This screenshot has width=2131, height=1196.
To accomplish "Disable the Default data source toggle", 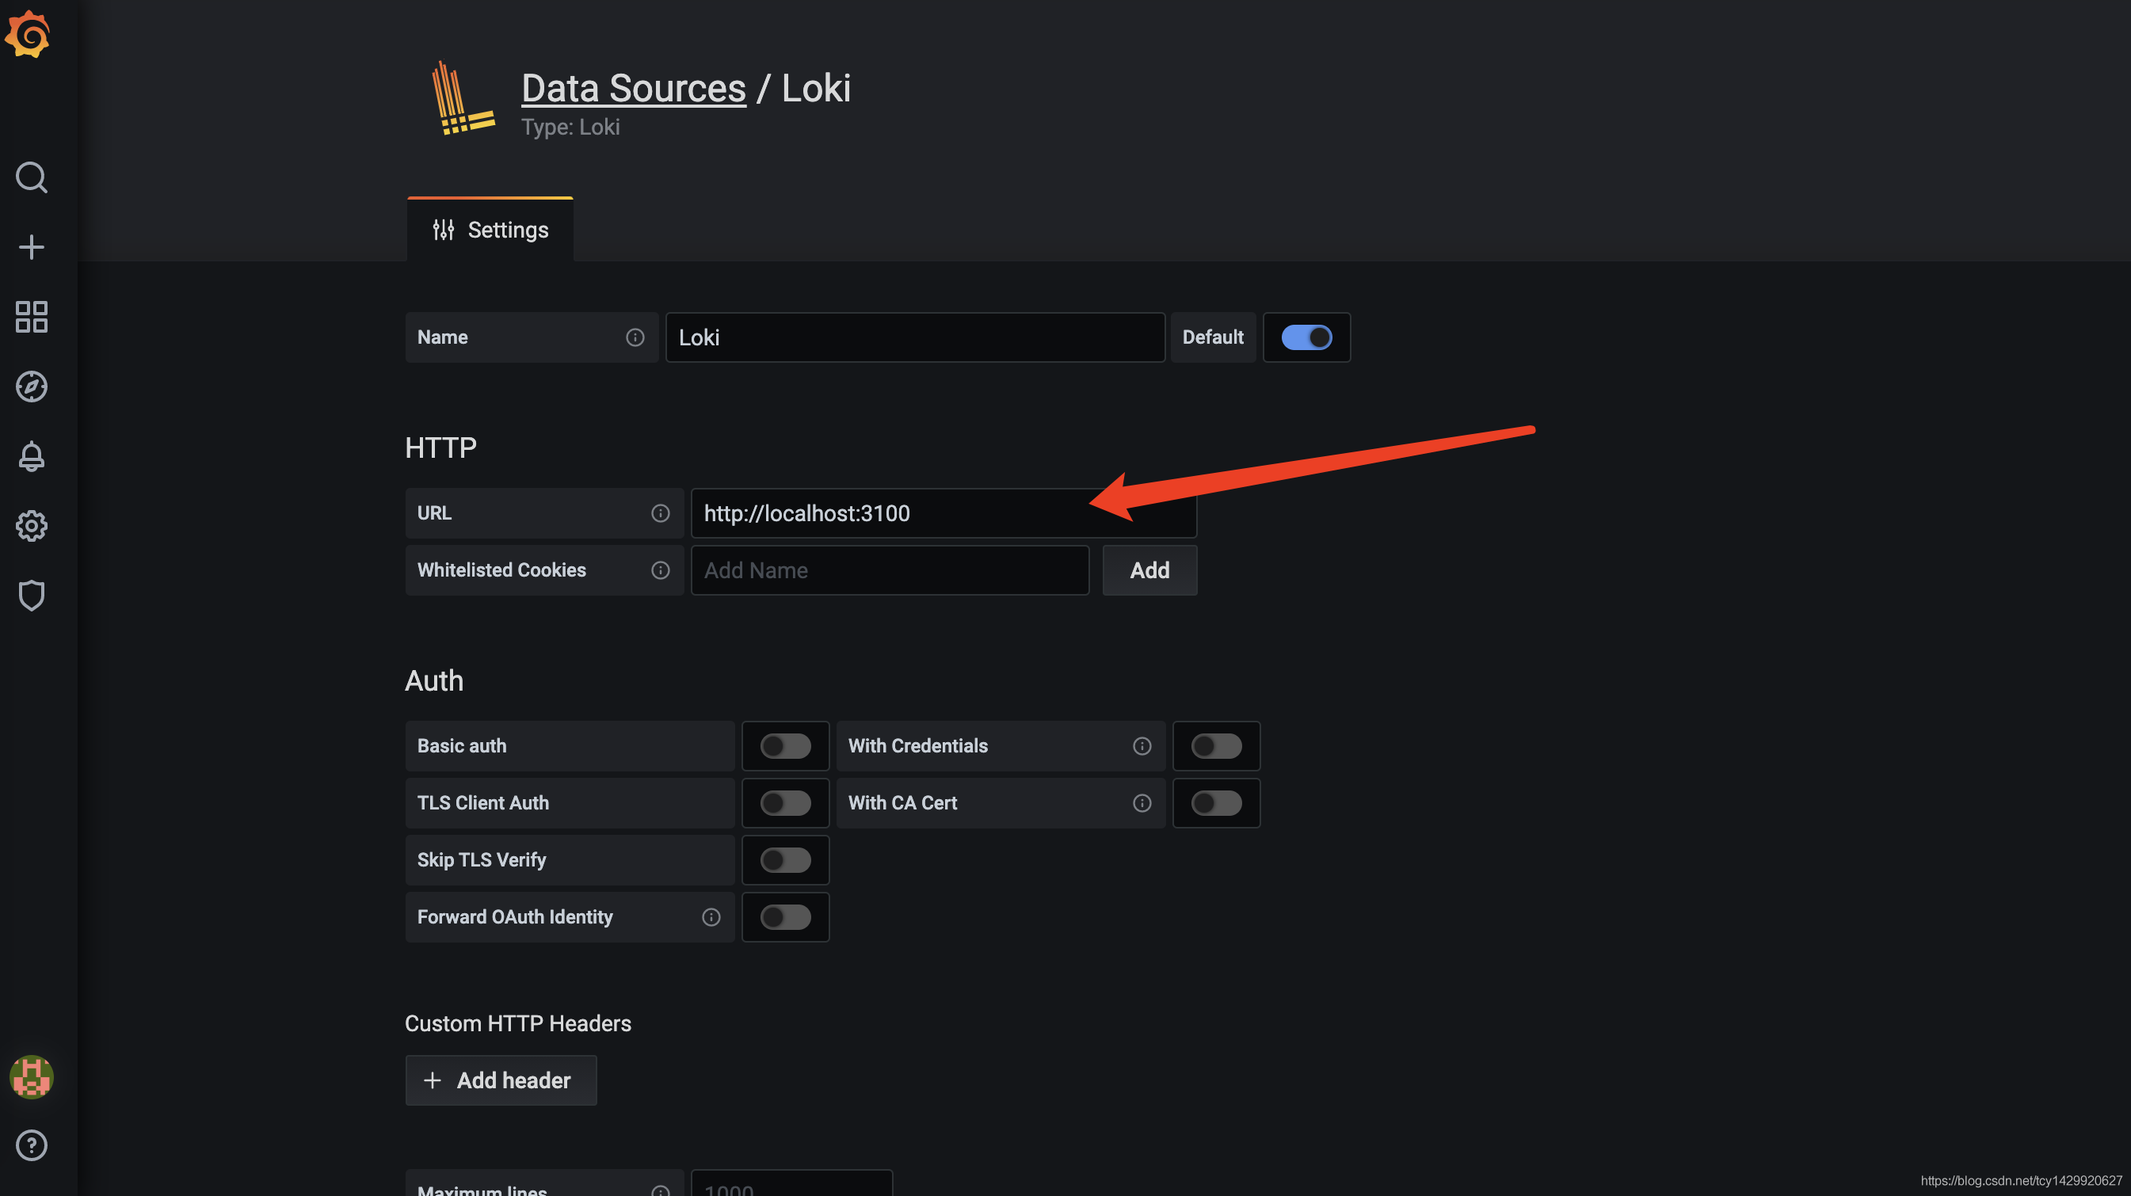I will point(1306,337).
